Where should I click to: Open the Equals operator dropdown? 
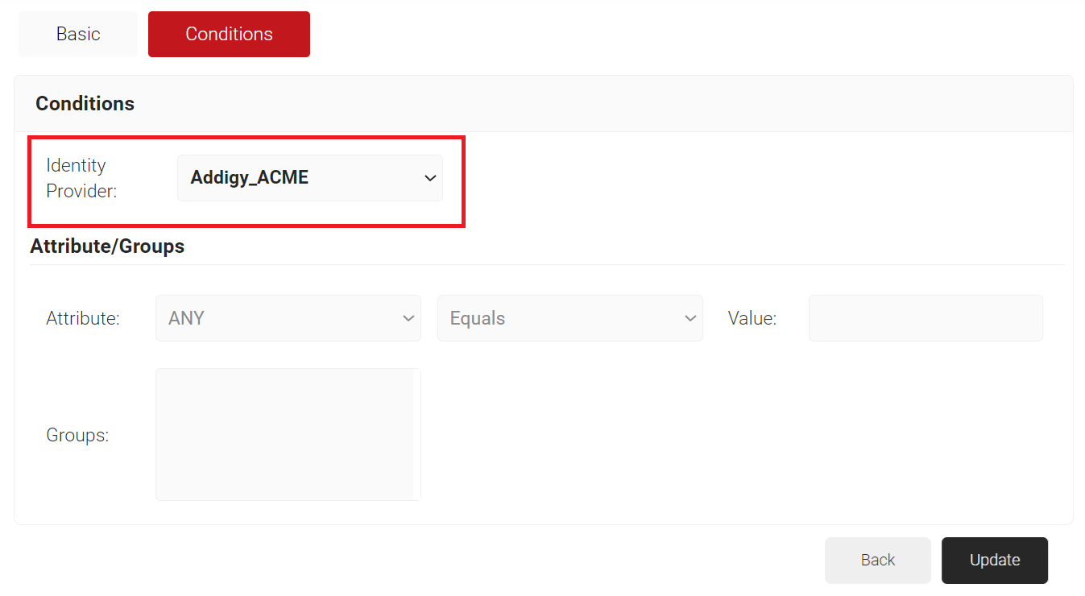(570, 318)
